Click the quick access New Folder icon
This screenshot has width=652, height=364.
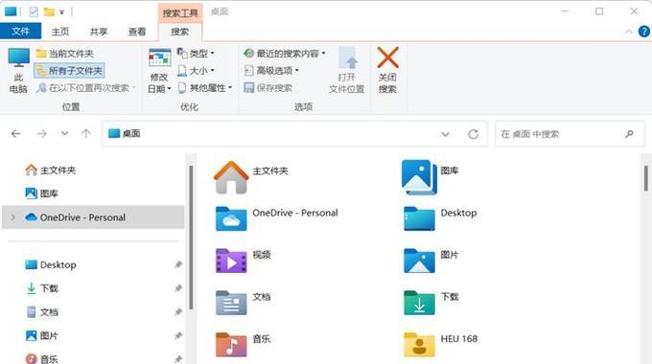49,11
